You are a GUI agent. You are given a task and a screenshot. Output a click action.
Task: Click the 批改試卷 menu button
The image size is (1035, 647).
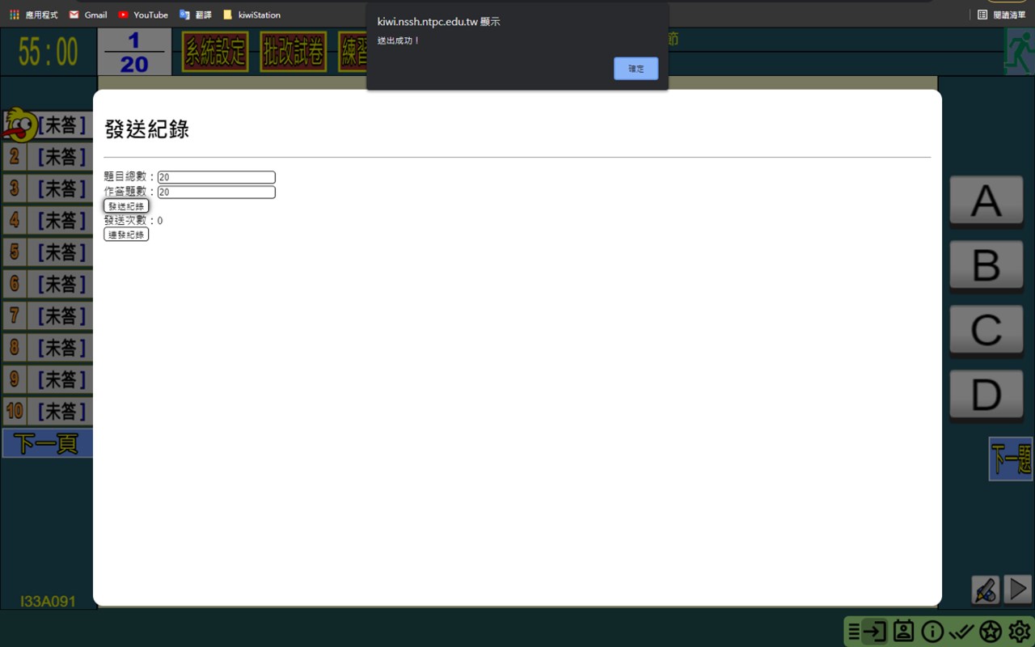coord(294,53)
